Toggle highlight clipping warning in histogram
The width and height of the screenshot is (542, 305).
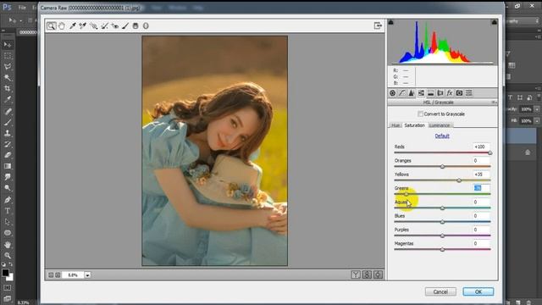495,22
